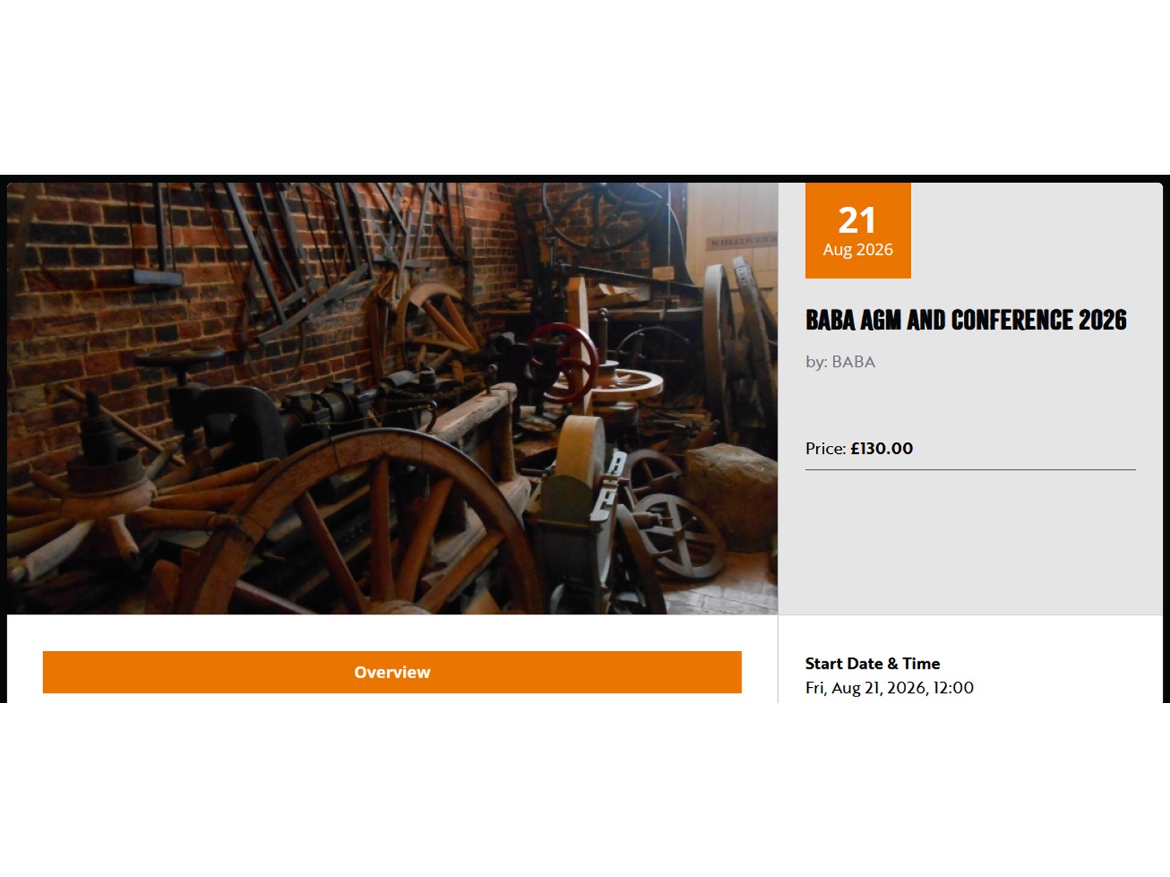The height and width of the screenshot is (877, 1170).
Task: Click the Wheelwright sign in the photo
Action: point(741,241)
